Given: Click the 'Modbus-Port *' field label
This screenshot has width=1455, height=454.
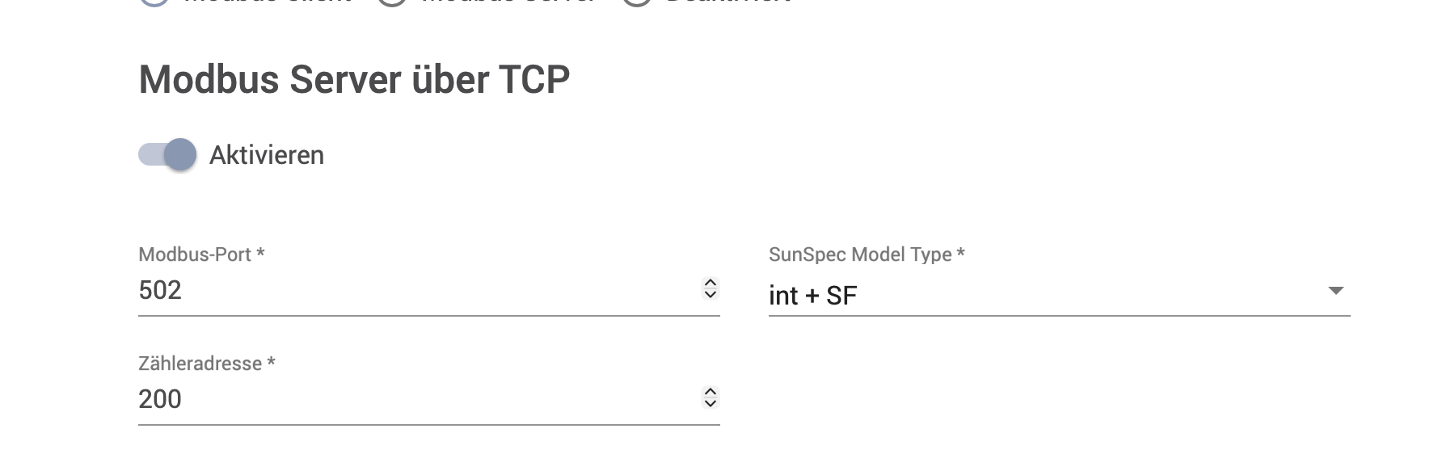Looking at the screenshot, I should pyautogui.click(x=201, y=254).
